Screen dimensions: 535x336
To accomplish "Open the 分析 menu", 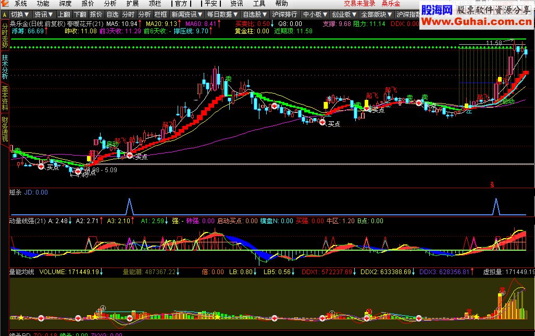I will (x=110, y=4).
